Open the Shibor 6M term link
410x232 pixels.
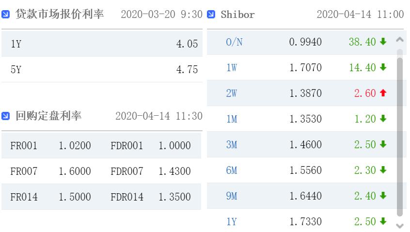tap(232, 170)
